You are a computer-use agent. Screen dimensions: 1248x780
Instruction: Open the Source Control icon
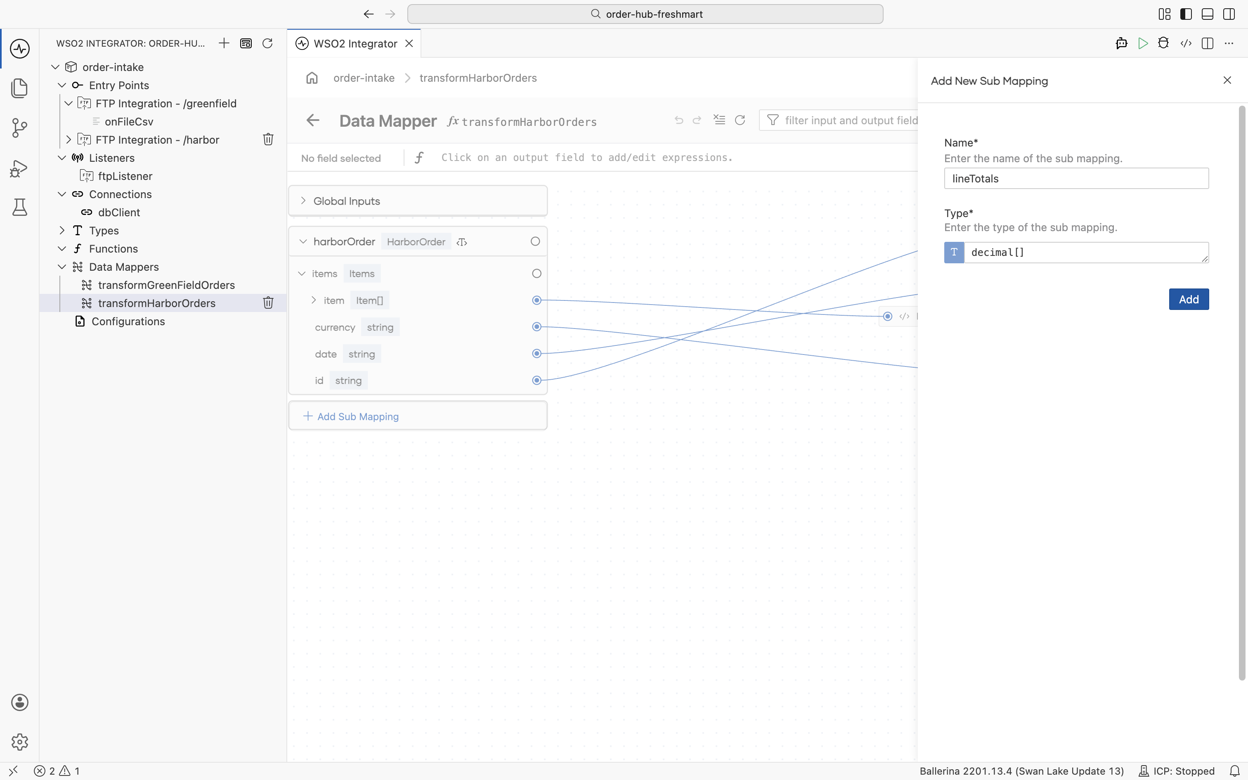[x=19, y=128]
